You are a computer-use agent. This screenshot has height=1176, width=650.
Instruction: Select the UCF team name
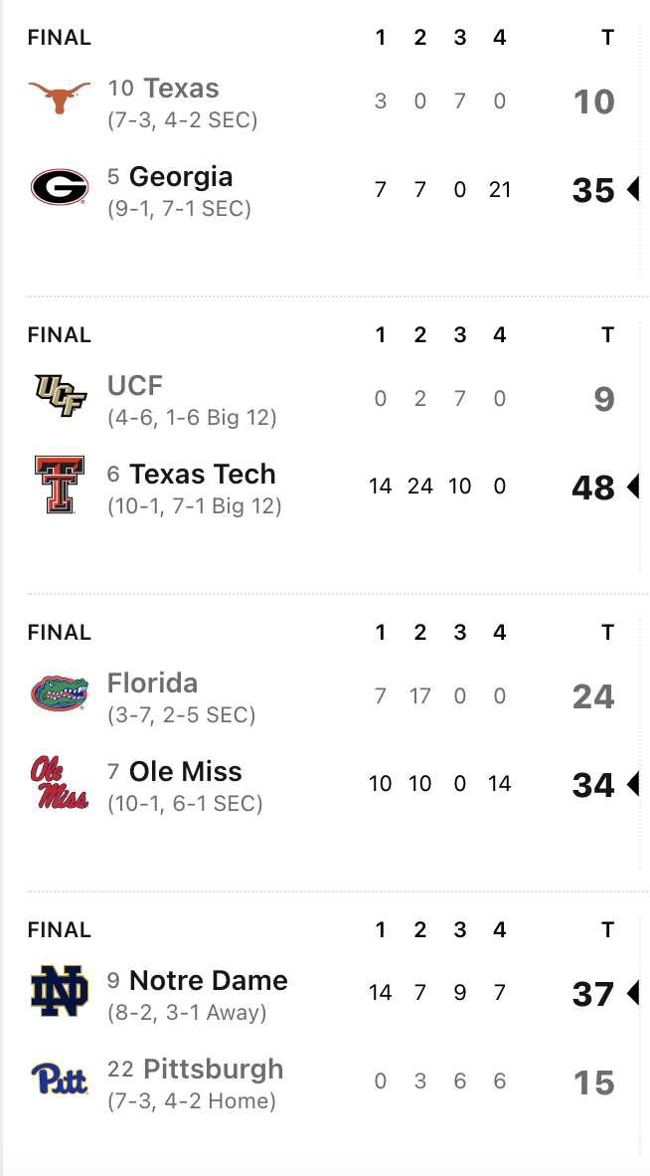135,385
